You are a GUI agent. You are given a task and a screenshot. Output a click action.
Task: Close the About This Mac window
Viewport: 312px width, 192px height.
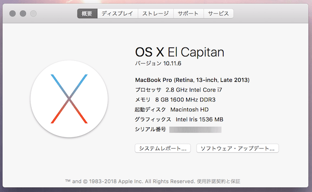(x=12, y=13)
